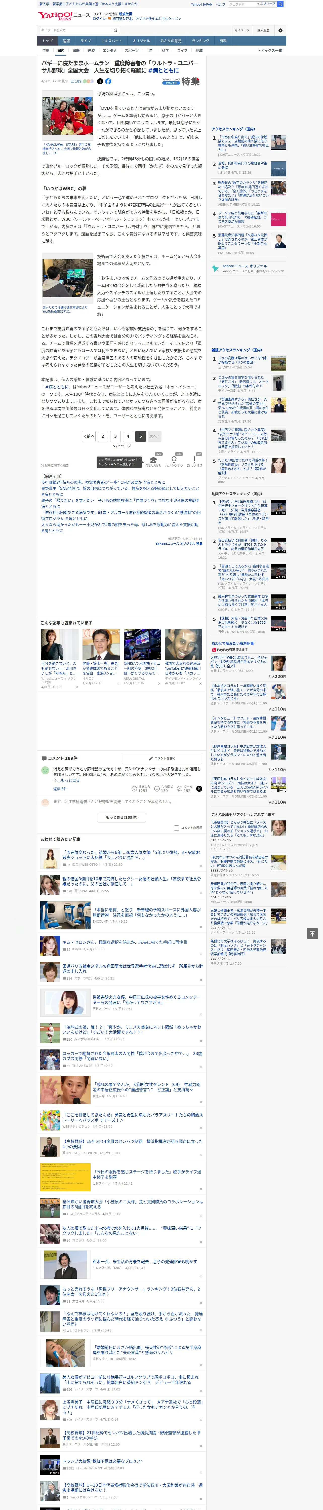323x1510 pixels.
Task: Go to previous page with 前へ button
Action: [x=89, y=436]
